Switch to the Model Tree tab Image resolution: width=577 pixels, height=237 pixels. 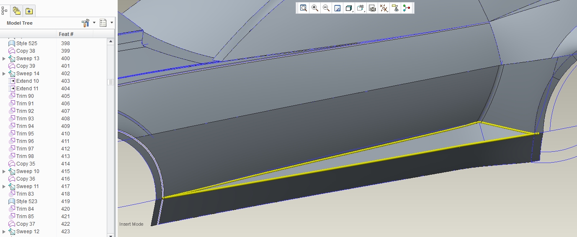(5, 10)
